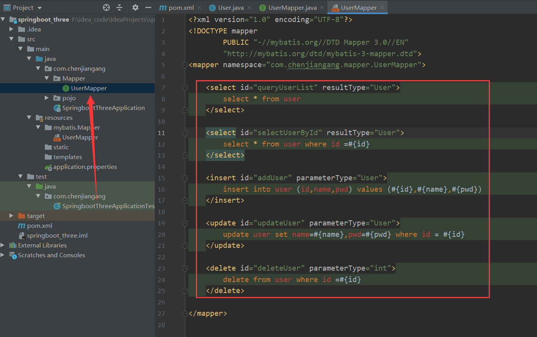
Task: Select springboot_three.iml file
Action: point(57,235)
